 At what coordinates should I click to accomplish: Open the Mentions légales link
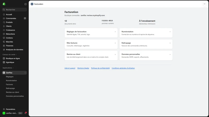tap(83, 68)
